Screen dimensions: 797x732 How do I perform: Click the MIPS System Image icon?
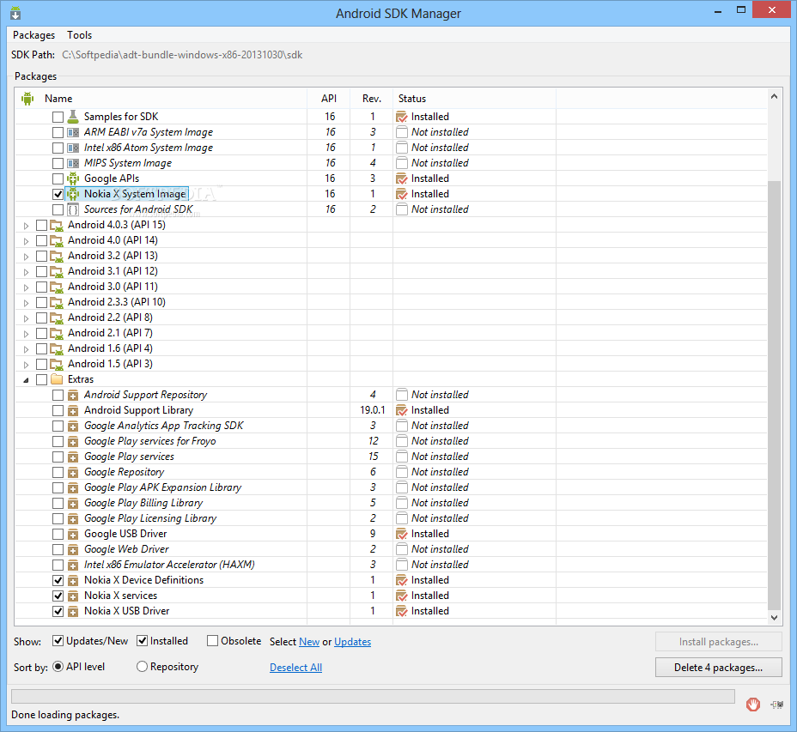(x=73, y=164)
